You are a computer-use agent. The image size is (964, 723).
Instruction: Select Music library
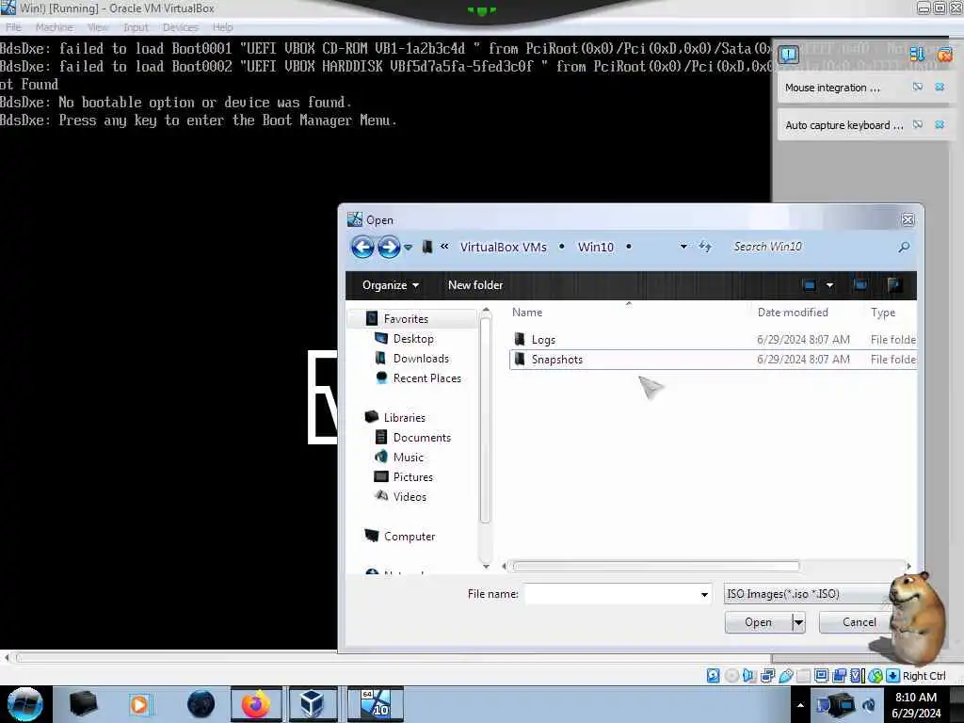pyautogui.click(x=409, y=458)
